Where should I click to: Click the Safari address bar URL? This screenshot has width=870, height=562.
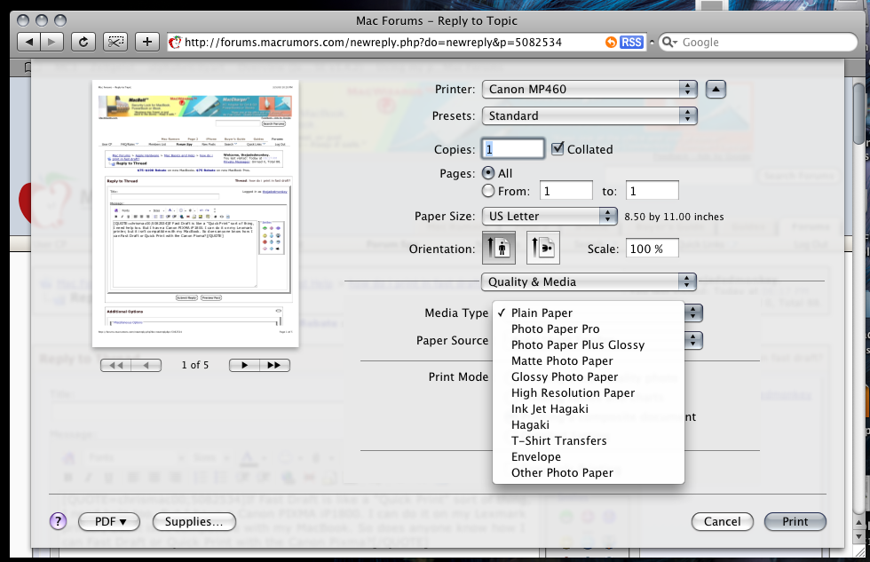click(x=373, y=42)
